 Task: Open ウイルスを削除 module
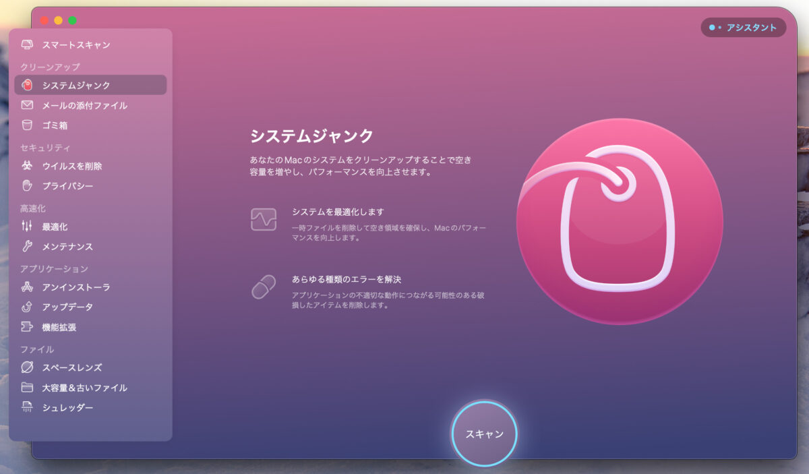(90, 165)
